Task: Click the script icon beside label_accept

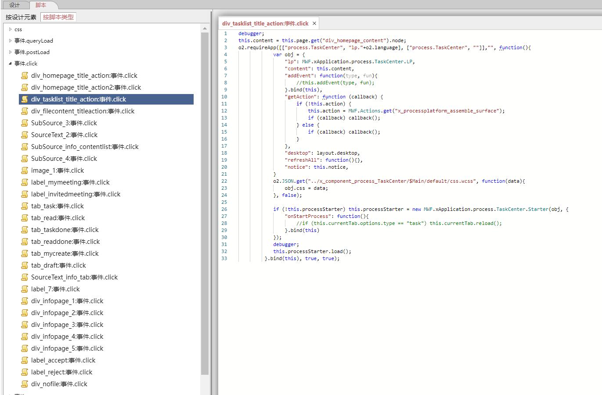Action: pos(25,360)
